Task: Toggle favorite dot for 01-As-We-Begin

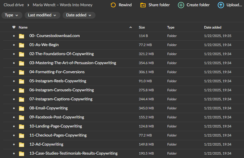Action: coord(14,45)
